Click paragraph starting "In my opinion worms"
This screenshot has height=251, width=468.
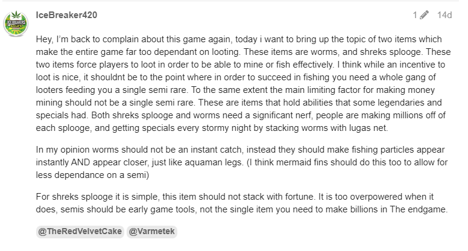tap(242, 162)
